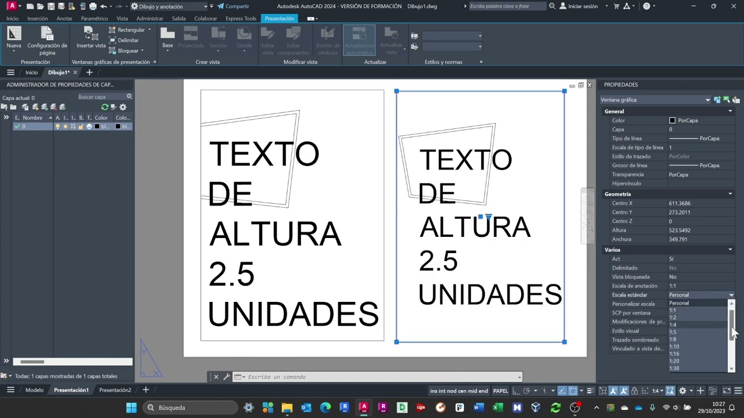Select the Delimitar viewport tool
The image size is (744, 418).
coord(124,40)
